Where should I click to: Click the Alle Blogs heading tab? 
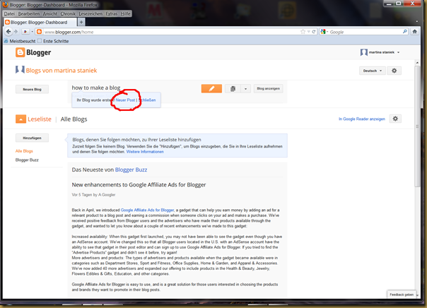tap(74, 119)
